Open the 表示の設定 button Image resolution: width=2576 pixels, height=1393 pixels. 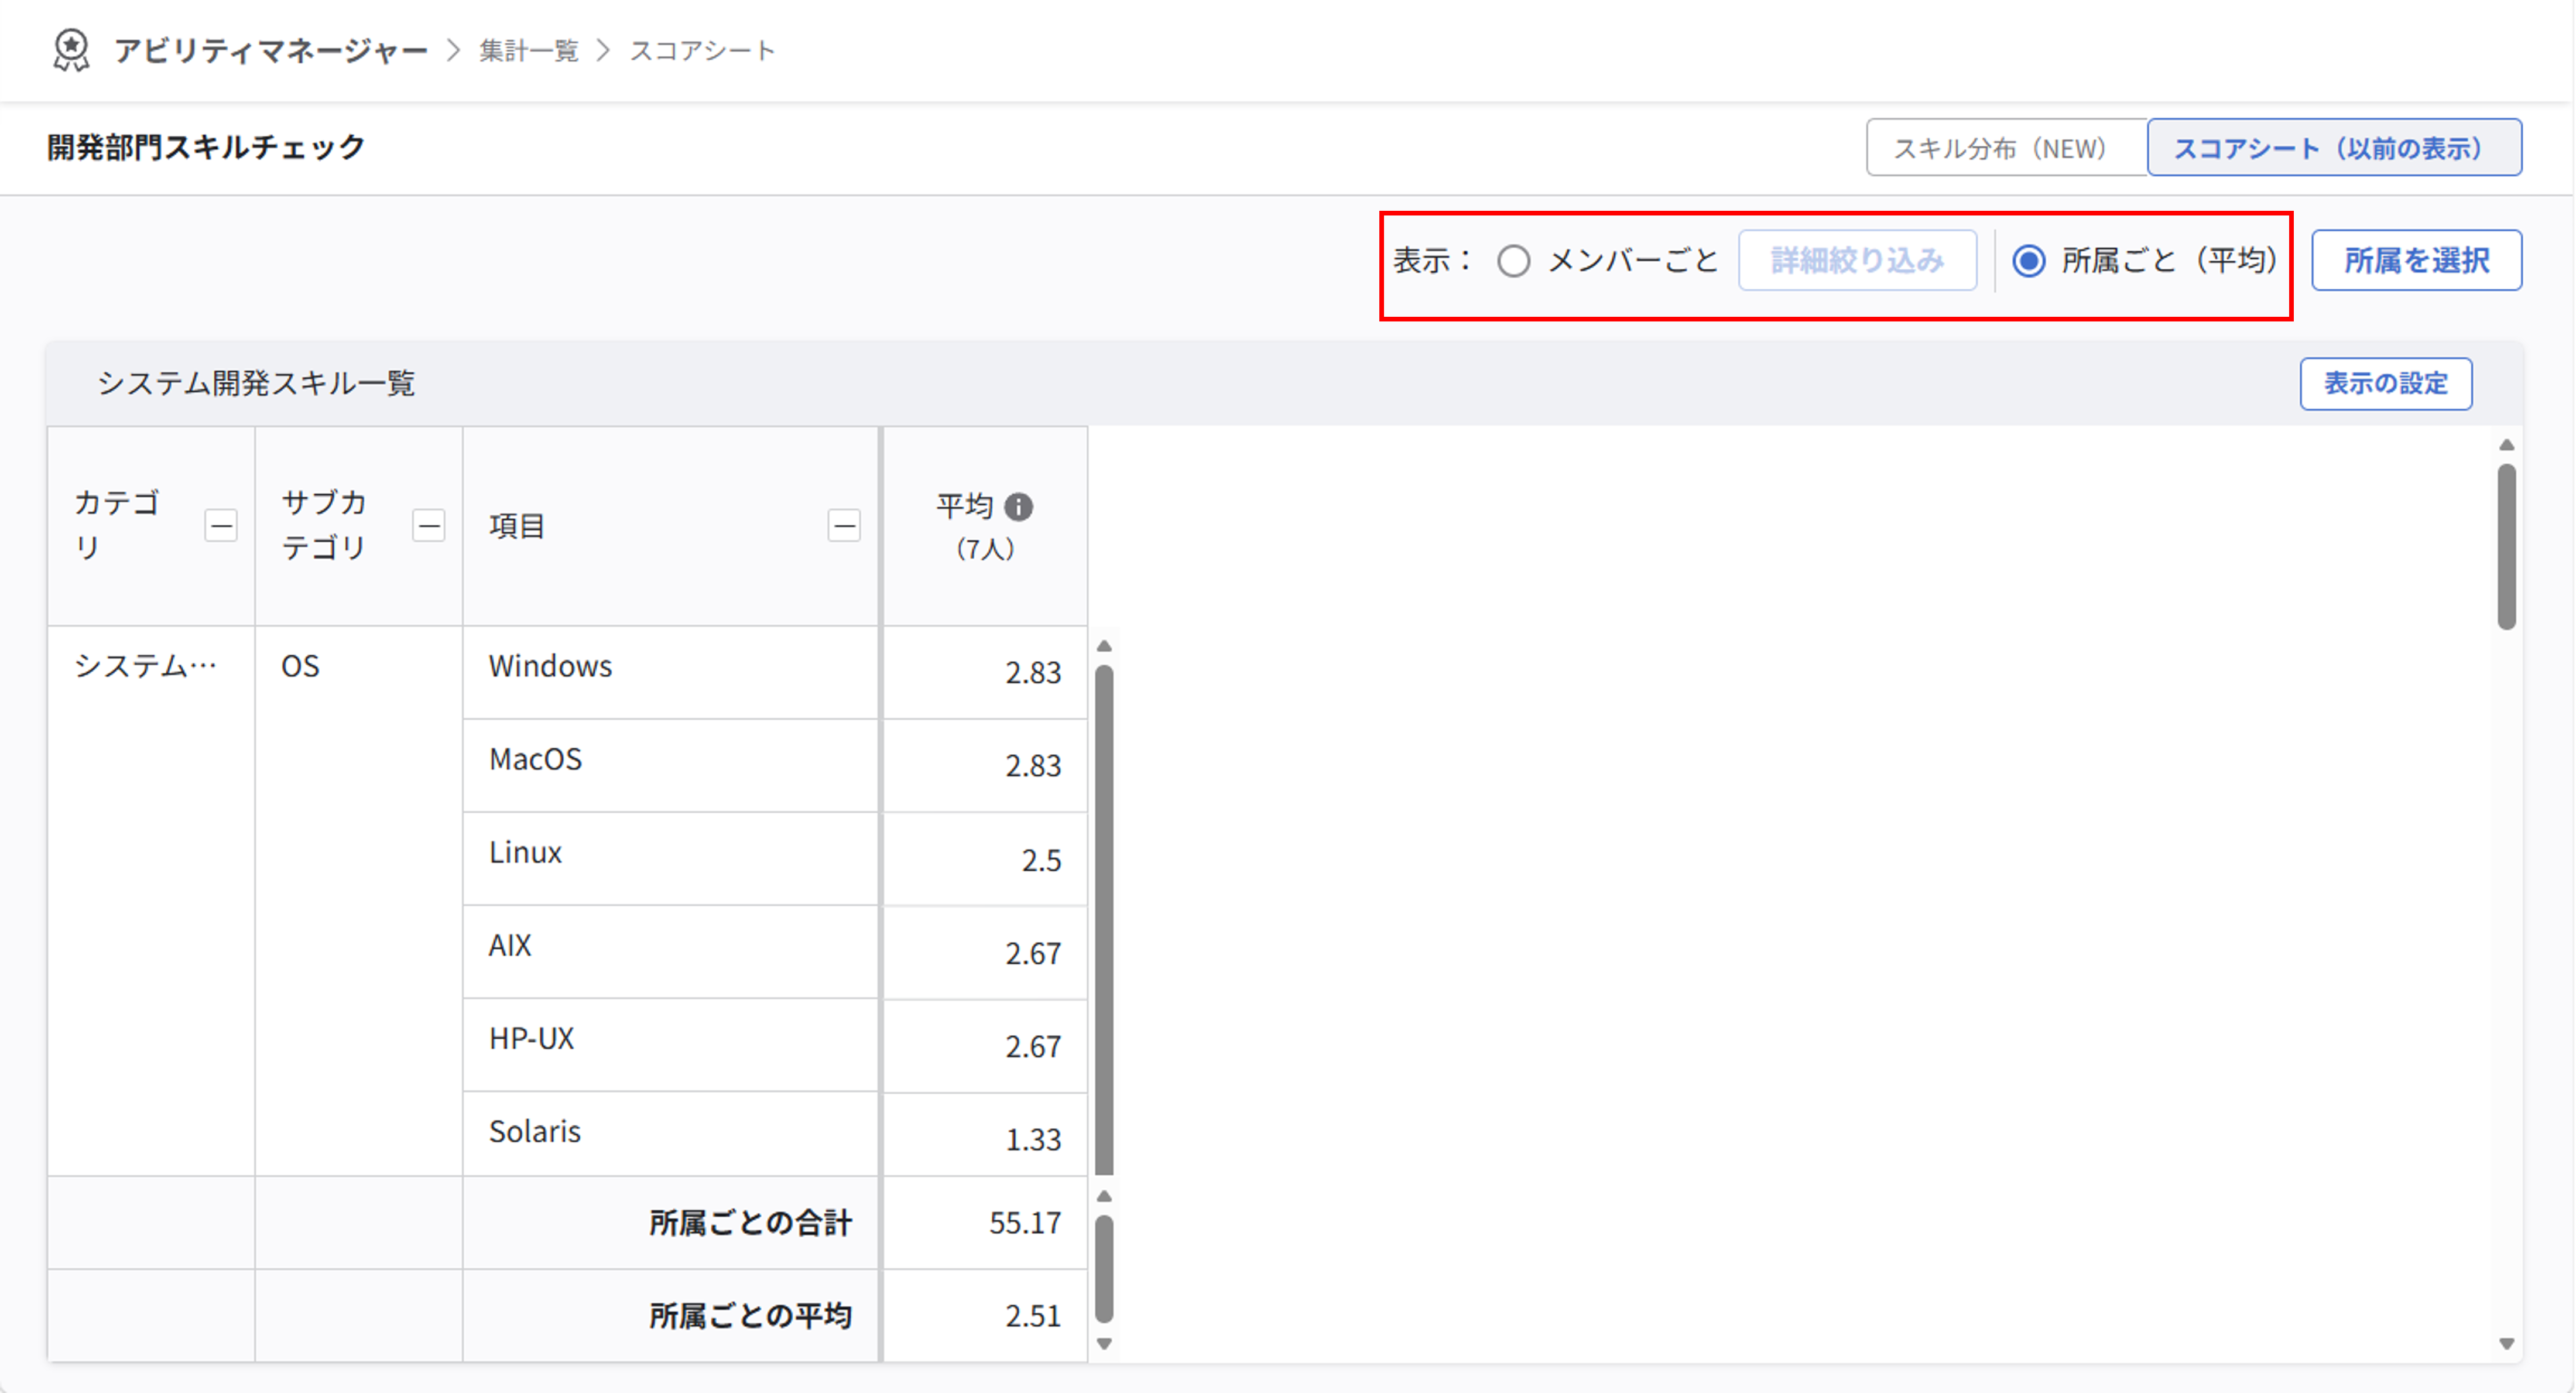[x=2385, y=384]
